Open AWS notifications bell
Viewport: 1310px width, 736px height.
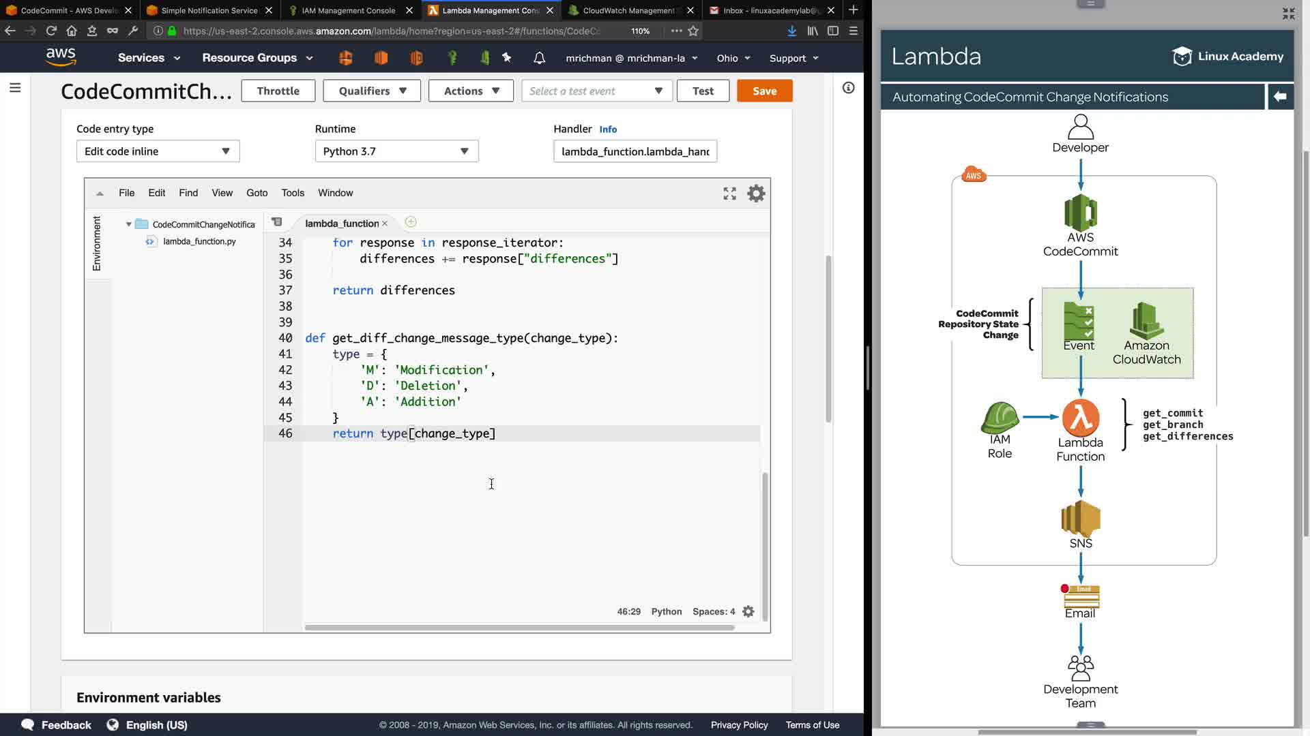pyautogui.click(x=539, y=58)
